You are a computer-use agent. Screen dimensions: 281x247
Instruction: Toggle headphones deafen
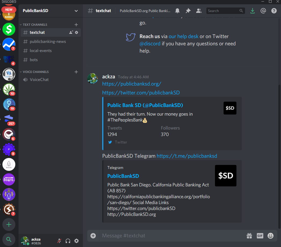(x=68, y=241)
